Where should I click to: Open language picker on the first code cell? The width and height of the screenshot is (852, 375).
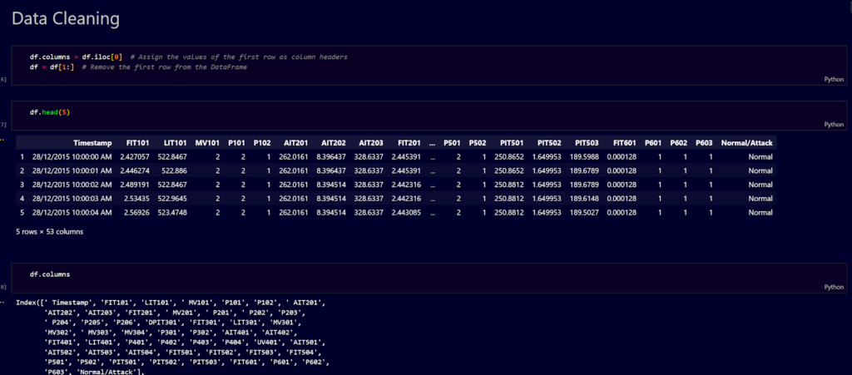click(x=833, y=80)
